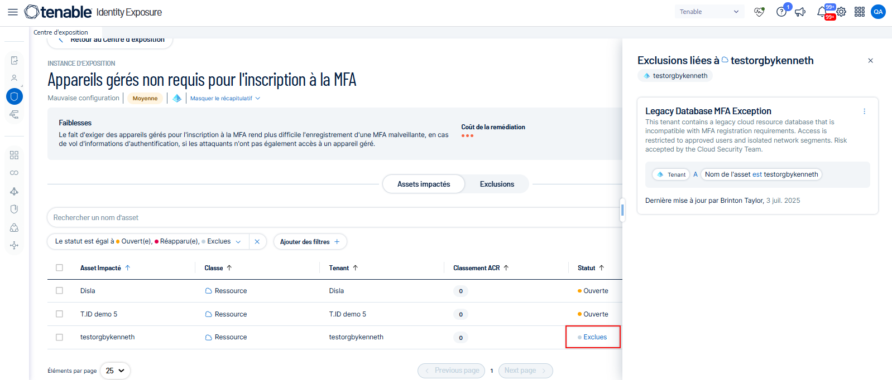Screen dimensions: 892x380
Task: Toggle the select-all checkbox in table header
Action: 60,268
